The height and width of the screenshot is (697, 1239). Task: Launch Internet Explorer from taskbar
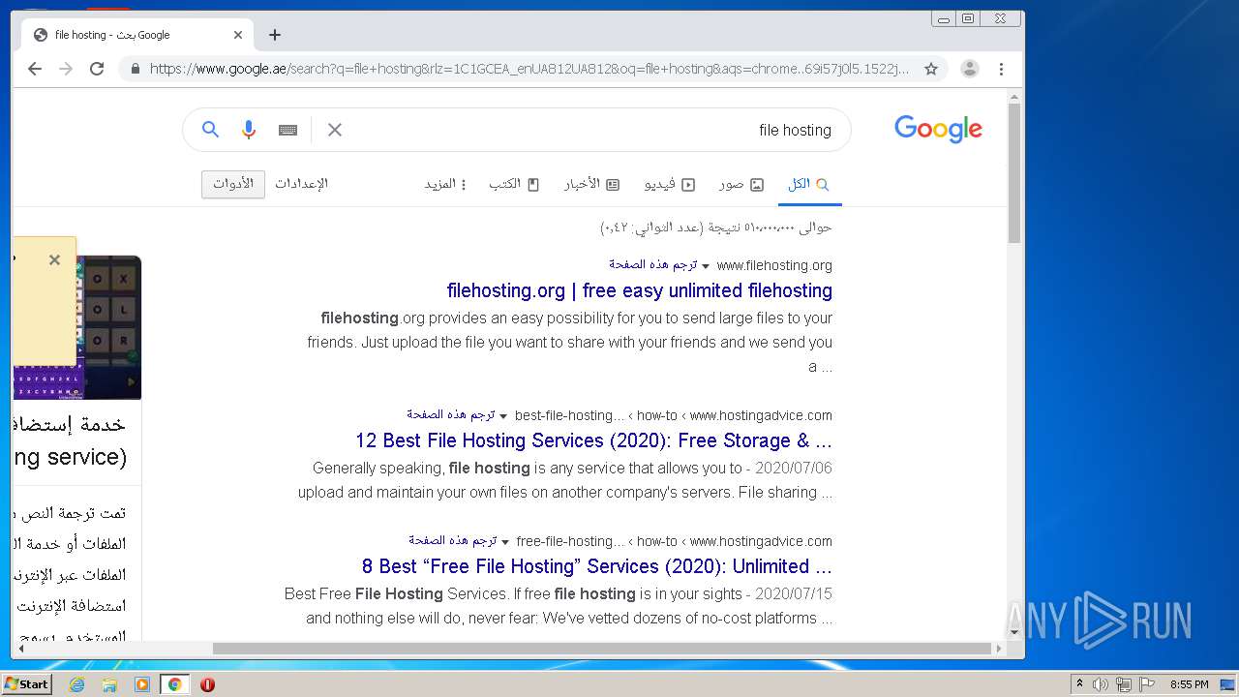tap(76, 684)
